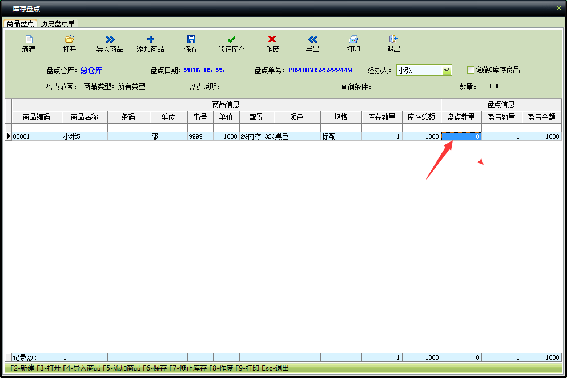Viewport: 567px width, 378px height.
Task: Click the 商品信息 group header
Action: (226, 105)
